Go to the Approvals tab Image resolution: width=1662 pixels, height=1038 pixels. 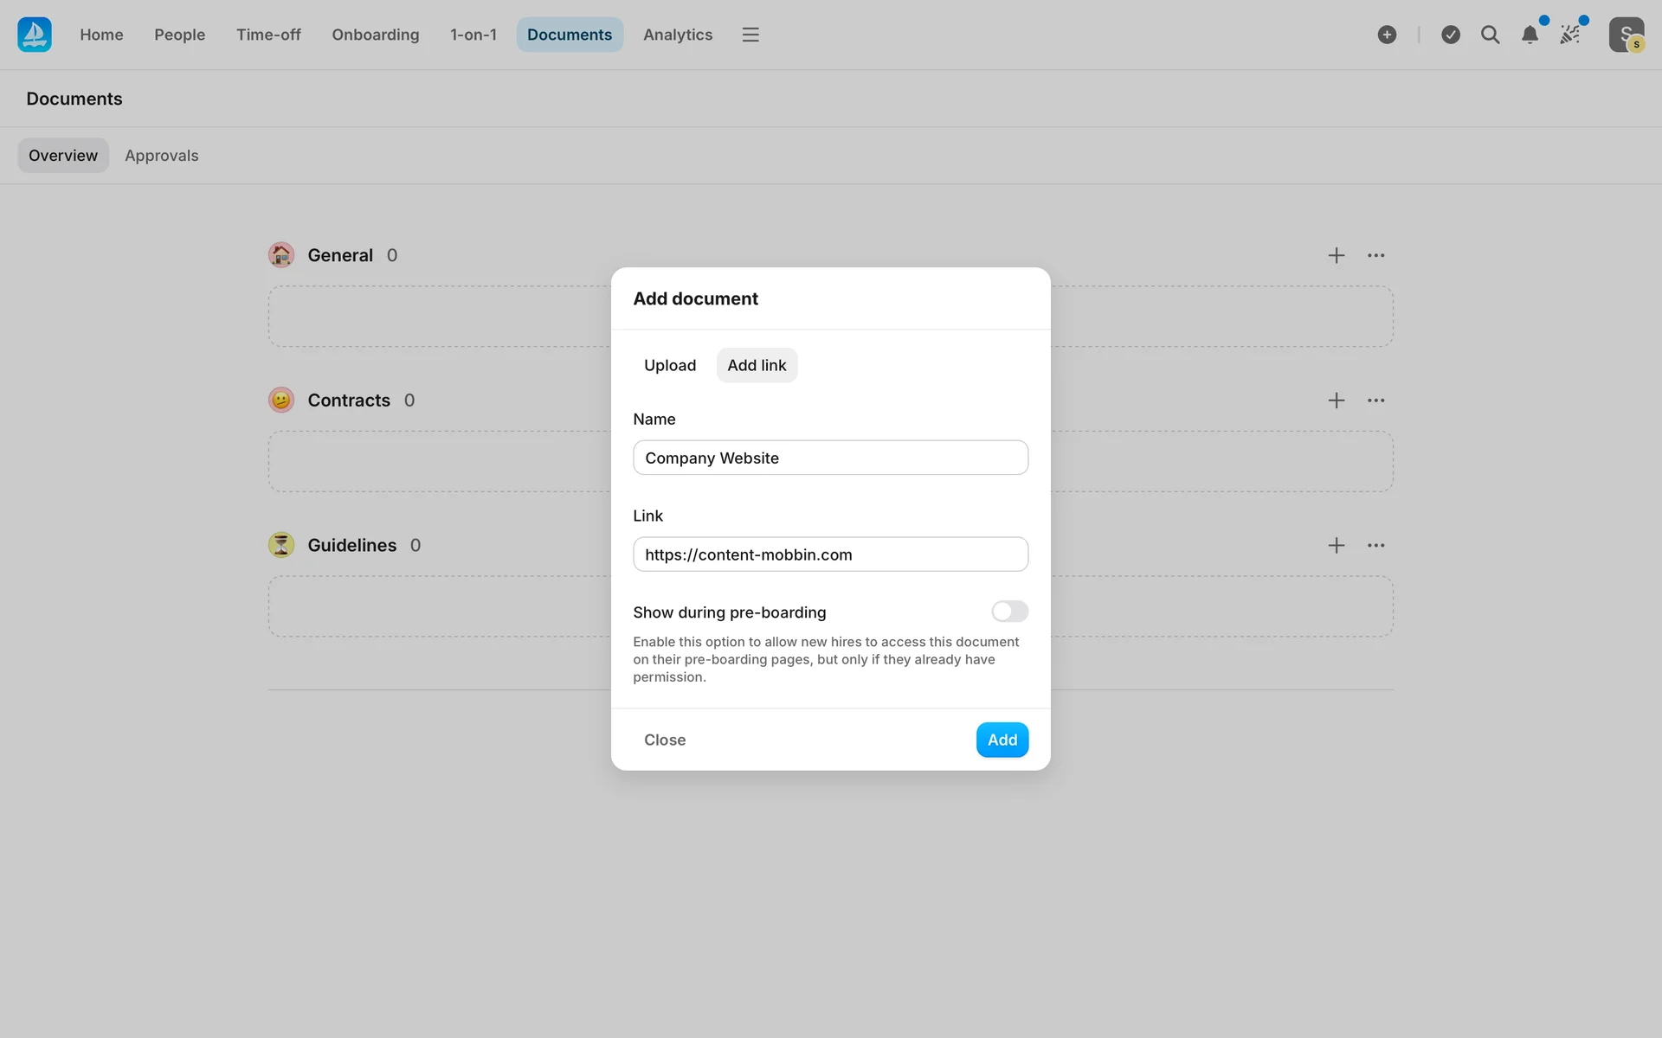coord(161,156)
